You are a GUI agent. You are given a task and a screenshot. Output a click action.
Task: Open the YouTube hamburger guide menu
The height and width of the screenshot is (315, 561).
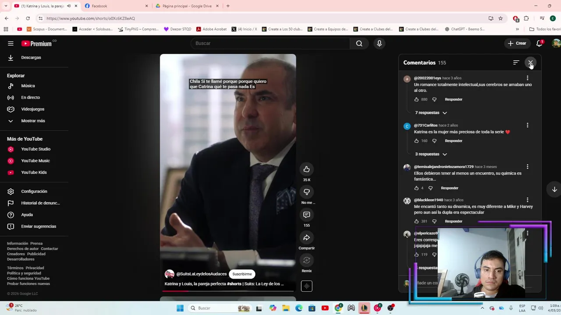click(11, 43)
